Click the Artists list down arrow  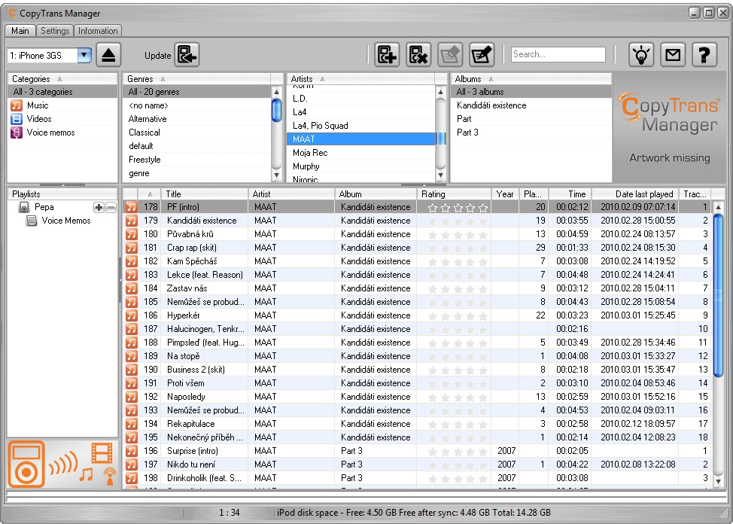440,175
